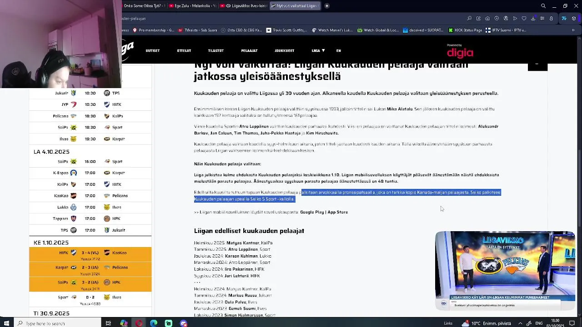Click the address bar zoom magnifier icon
The image size is (582, 327).
point(469,19)
